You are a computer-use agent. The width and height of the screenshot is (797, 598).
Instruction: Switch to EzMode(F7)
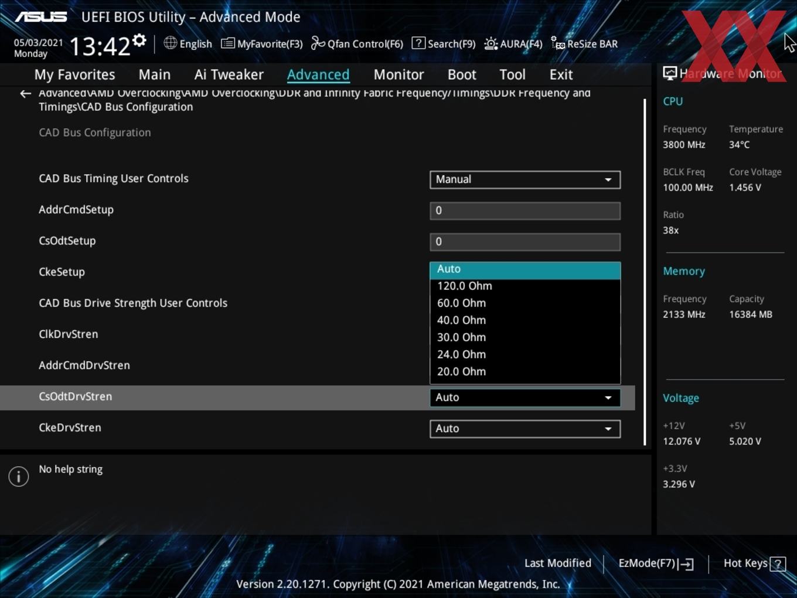pyautogui.click(x=656, y=563)
